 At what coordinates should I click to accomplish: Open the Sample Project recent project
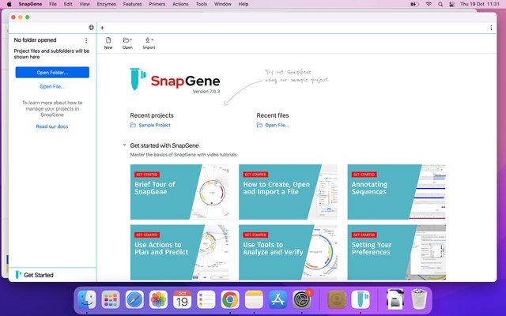(150, 125)
